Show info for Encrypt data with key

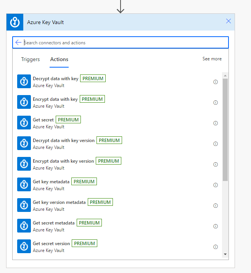pos(216,103)
